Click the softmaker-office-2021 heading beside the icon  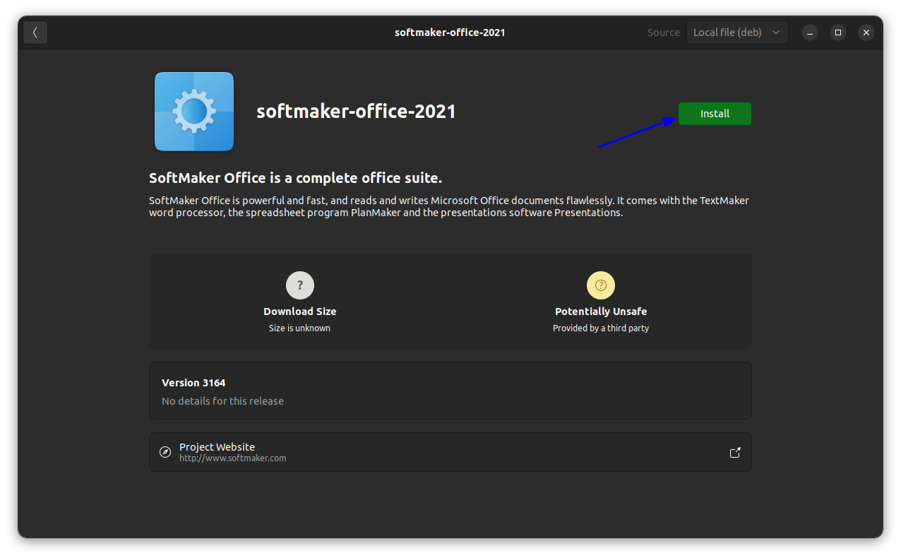pos(356,112)
